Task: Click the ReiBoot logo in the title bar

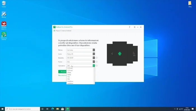Action: coord(54,27)
